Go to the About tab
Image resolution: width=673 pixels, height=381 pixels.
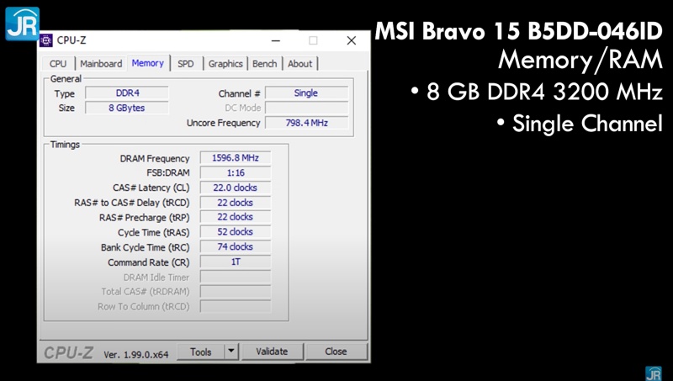tap(300, 64)
